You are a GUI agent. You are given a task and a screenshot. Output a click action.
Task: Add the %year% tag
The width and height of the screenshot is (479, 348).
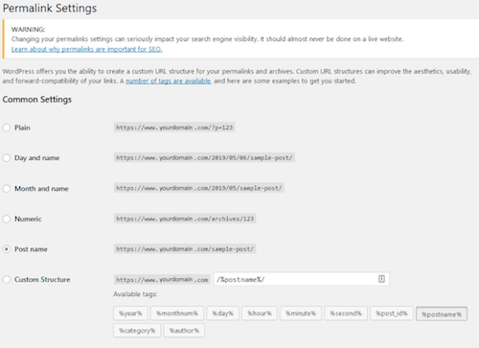click(x=130, y=313)
